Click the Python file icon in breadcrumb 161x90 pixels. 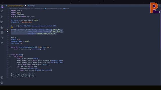click(x=45, y=9)
